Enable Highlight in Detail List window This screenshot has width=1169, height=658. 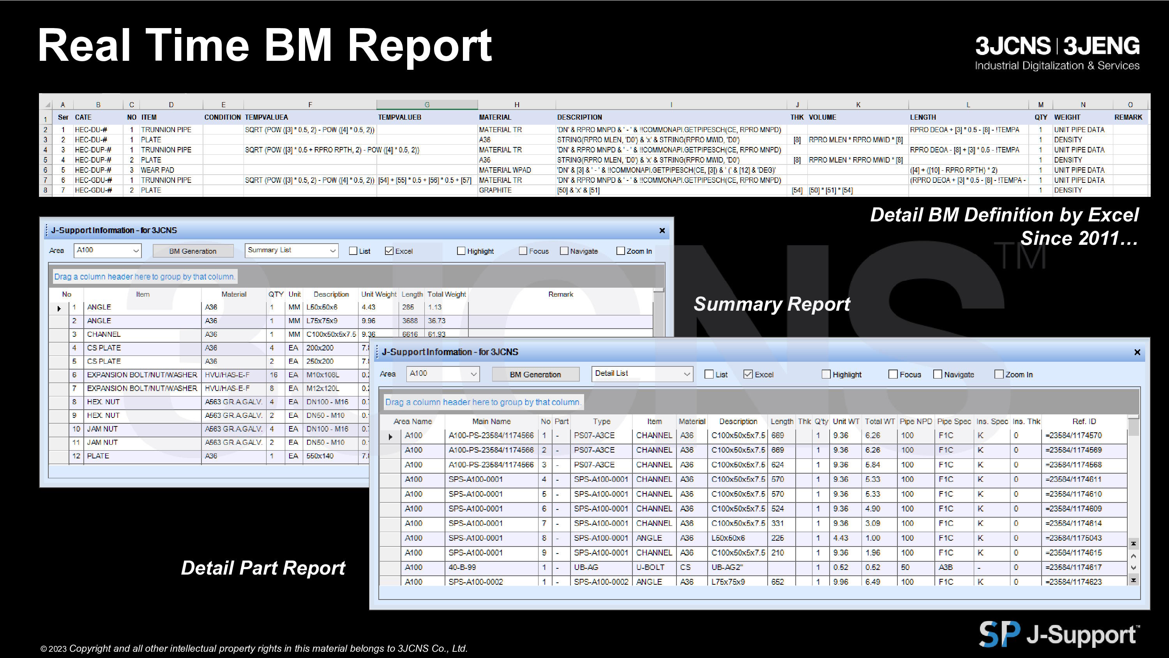pos(826,374)
